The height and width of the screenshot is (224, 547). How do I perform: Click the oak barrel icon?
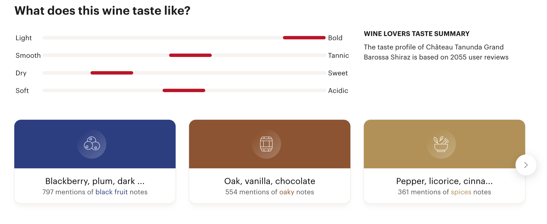point(266,144)
